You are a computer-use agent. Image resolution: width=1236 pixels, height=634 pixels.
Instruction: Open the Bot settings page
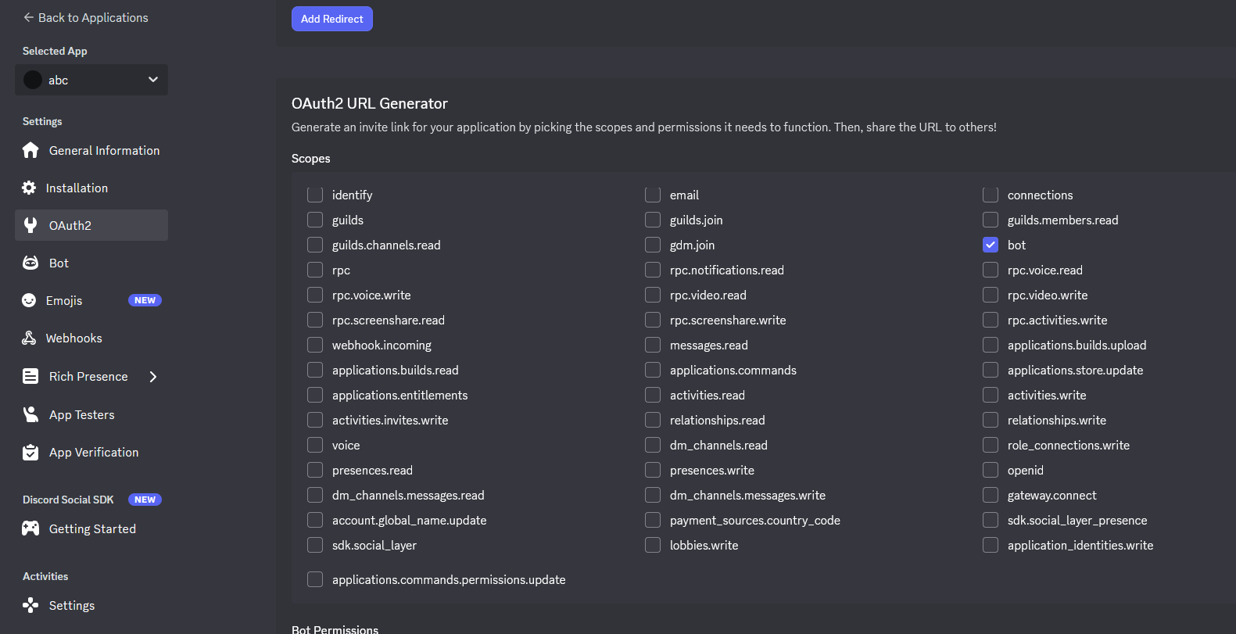tap(91, 263)
